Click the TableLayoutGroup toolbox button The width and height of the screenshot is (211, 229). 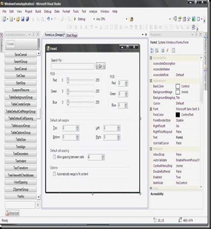click(21, 126)
